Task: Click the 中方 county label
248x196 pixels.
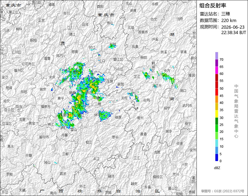Action: [x=167, y=71]
